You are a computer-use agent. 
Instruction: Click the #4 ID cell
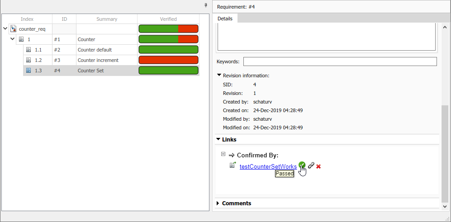[64, 71]
